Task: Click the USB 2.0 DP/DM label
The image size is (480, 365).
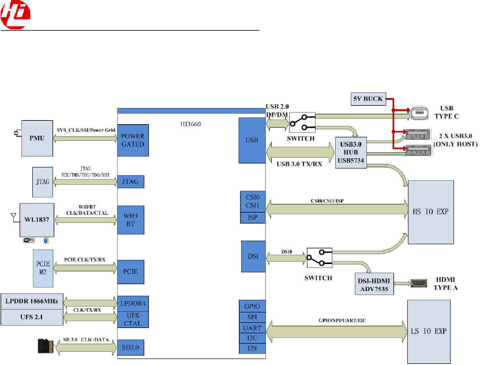Action: [x=277, y=110]
